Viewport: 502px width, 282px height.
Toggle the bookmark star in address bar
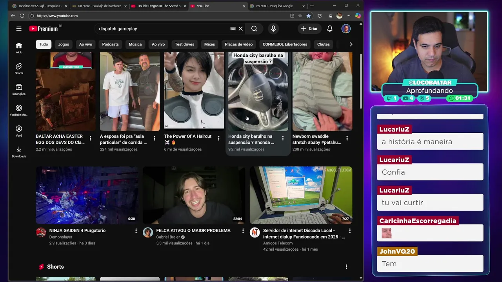309,16
